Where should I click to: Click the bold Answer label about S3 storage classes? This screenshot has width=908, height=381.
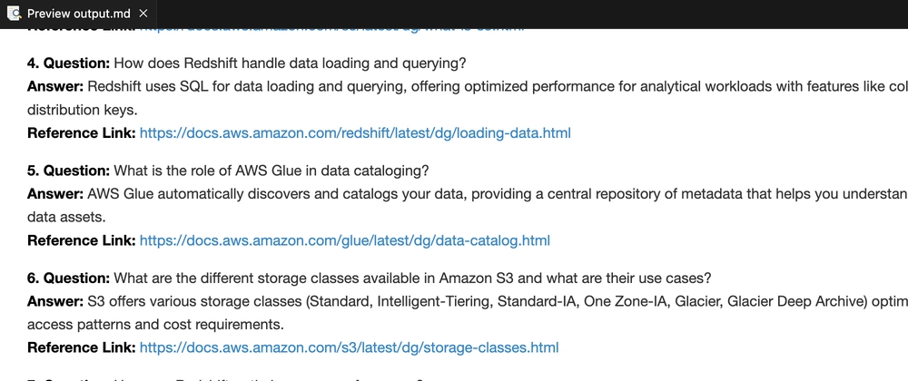pos(55,301)
